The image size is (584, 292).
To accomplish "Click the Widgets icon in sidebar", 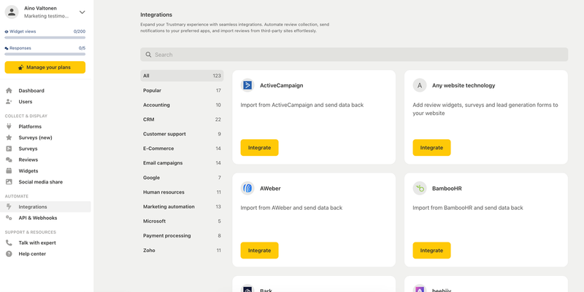I will [9, 171].
